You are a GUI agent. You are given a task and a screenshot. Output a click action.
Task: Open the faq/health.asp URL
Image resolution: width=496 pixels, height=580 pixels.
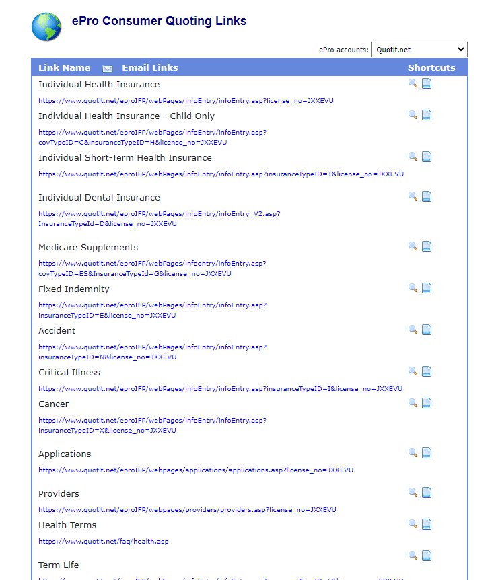click(x=104, y=542)
